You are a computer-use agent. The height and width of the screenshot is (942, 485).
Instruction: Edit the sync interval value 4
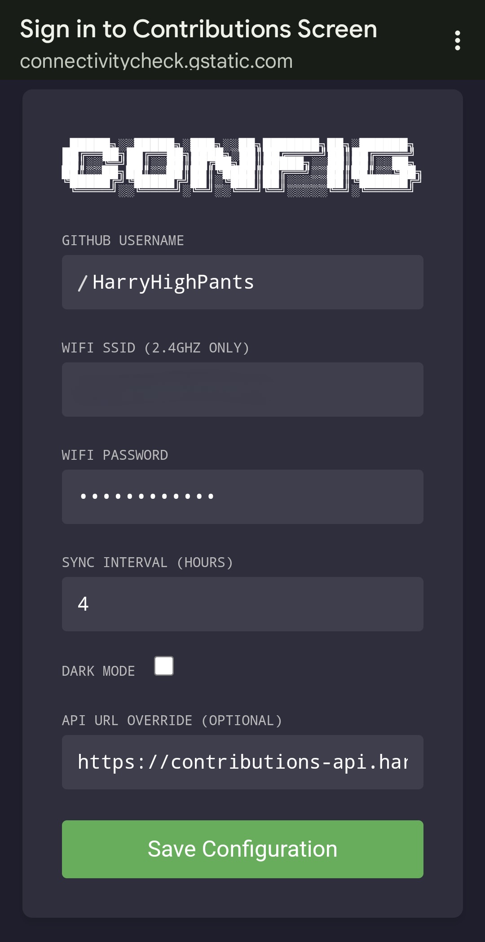tap(242, 604)
